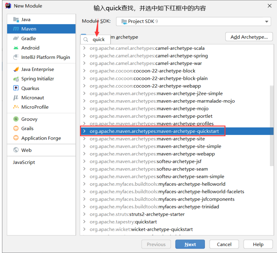Select myfaces-archetype-helloworld row
277x253 pixels.
coord(177,184)
